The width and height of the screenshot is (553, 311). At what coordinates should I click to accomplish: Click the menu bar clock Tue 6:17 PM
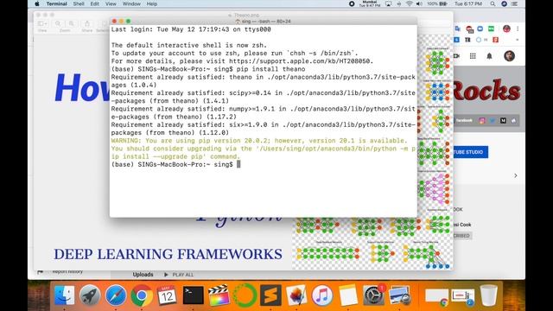(468, 3)
